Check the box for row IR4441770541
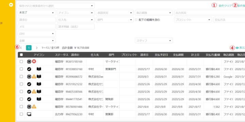The image size is (245, 122). coord(21,99)
